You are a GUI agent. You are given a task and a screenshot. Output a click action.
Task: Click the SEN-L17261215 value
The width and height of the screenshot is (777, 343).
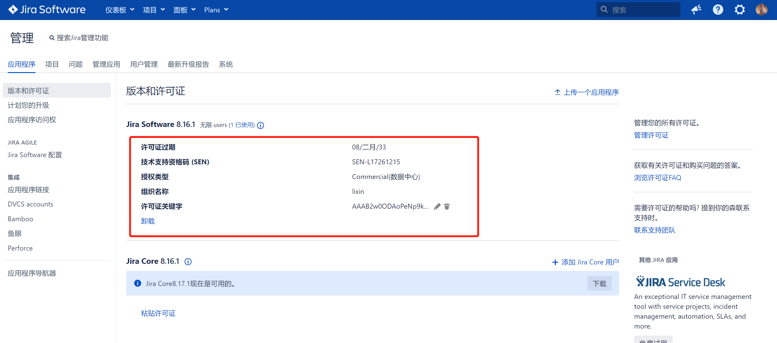pyautogui.click(x=376, y=162)
